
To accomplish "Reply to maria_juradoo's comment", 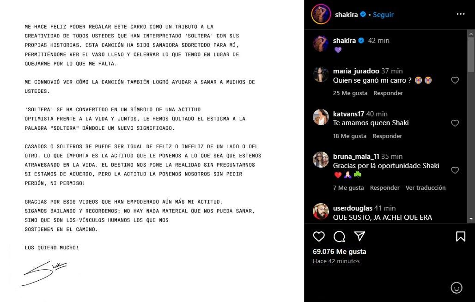I will point(388,93).
